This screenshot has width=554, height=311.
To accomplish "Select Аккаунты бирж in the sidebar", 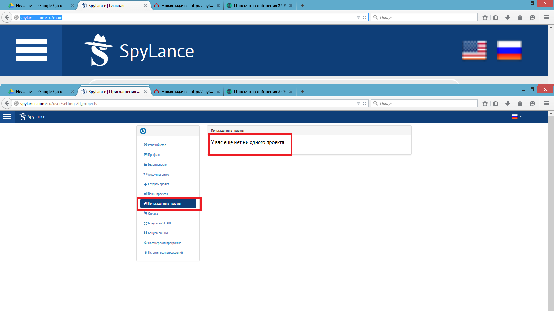I will (x=158, y=175).
